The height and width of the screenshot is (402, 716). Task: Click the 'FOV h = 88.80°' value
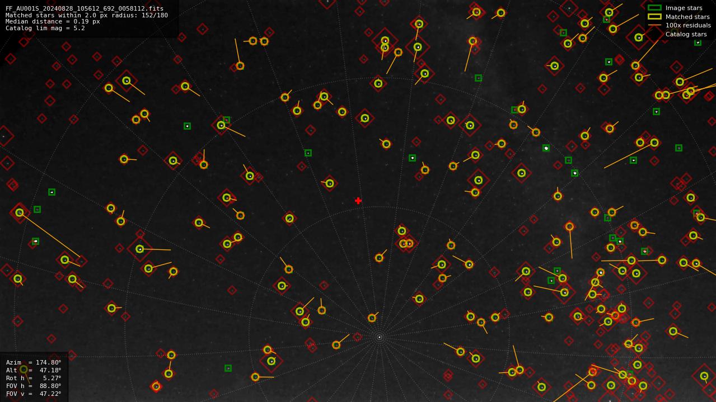click(34, 386)
